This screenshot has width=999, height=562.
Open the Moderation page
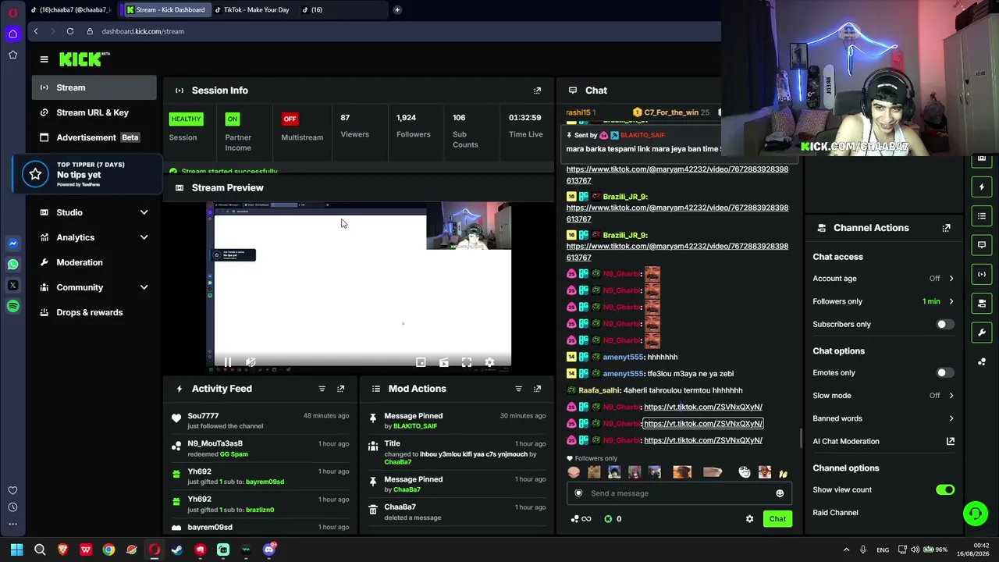94,262
